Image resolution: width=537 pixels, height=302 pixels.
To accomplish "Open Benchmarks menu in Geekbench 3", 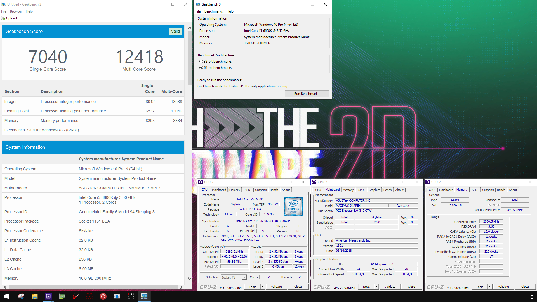I will pyautogui.click(x=213, y=11).
